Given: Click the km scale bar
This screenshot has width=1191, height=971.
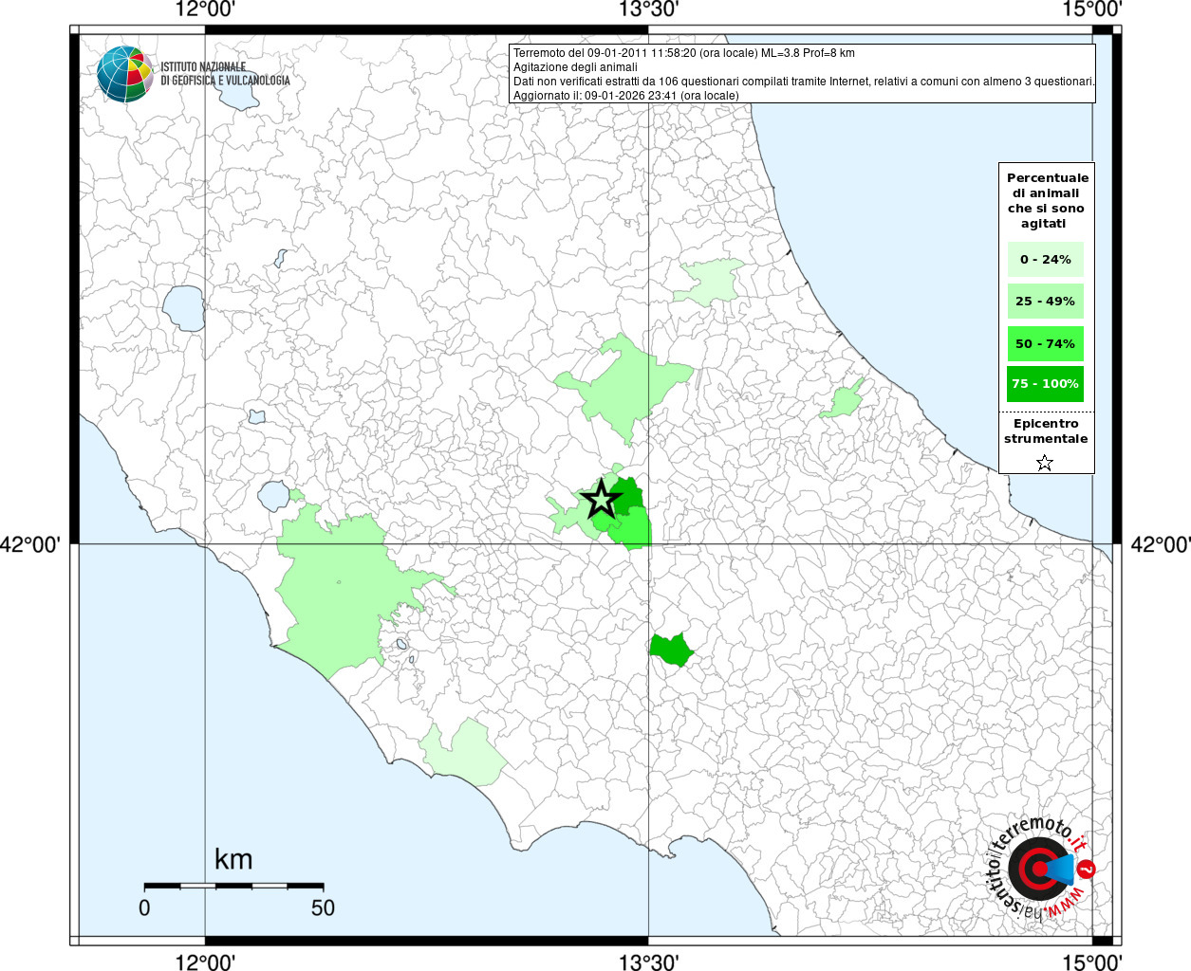Looking at the screenshot, I should point(233,885).
